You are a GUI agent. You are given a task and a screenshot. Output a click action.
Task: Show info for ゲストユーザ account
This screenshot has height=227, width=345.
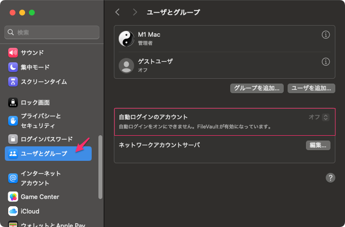click(326, 62)
